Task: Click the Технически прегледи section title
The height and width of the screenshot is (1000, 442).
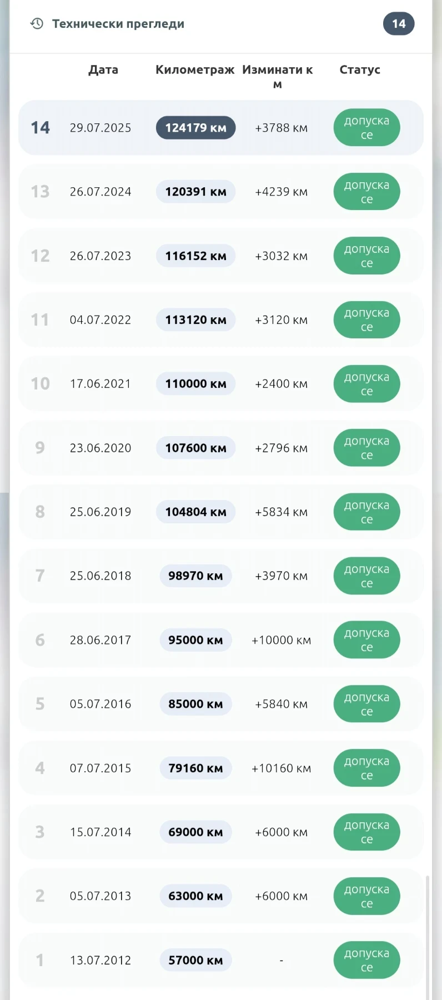Action: pos(118,24)
